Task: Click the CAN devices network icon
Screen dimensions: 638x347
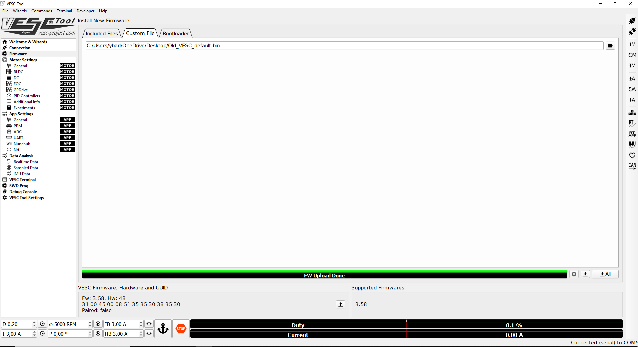Action: [x=632, y=113]
